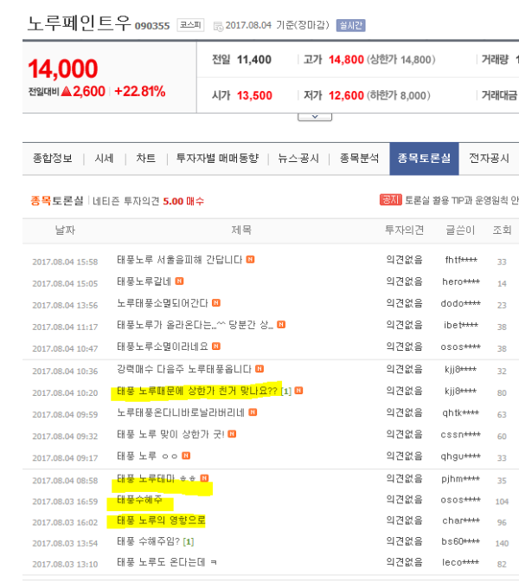Click the calendar icon beside 2017.08.04
Viewport: 519px width, 583px height.
(218, 26)
